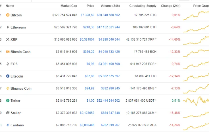This screenshot has width=209, height=134.
Task: Click the EOS logo icon
Action: tap(8, 64)
